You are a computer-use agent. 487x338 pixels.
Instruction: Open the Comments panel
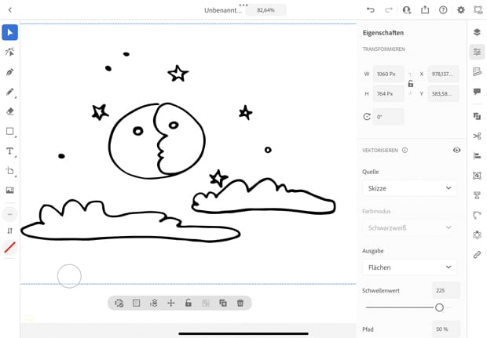point(477,92)
